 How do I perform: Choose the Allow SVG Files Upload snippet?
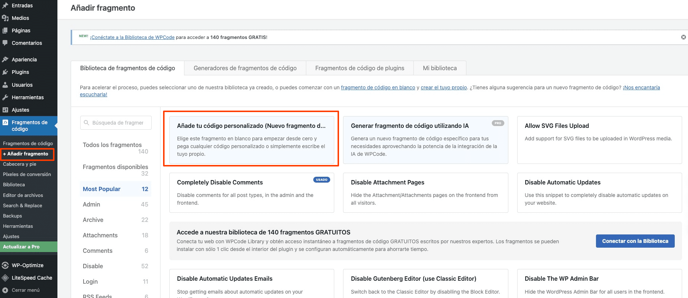coord(599,140)
